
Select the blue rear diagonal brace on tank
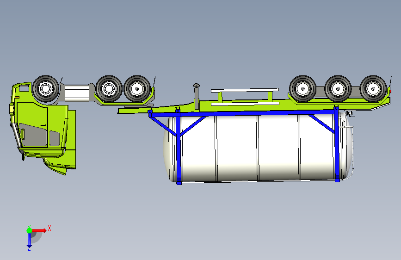pyautogui.click(x=321, y=124)
